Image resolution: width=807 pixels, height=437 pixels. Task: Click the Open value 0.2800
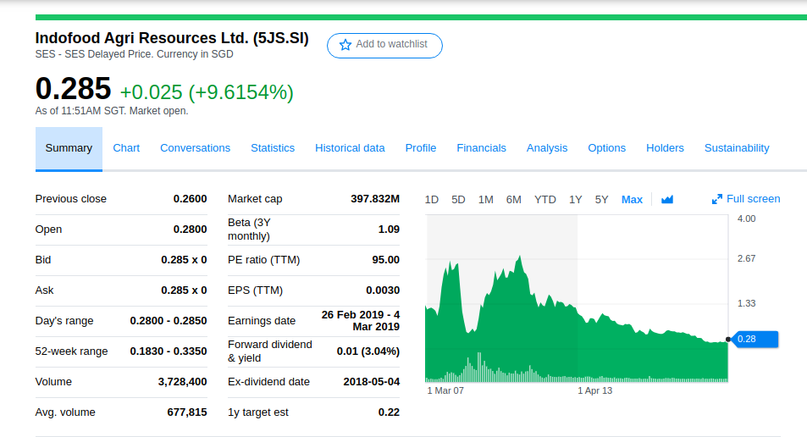tap(190, 230)
